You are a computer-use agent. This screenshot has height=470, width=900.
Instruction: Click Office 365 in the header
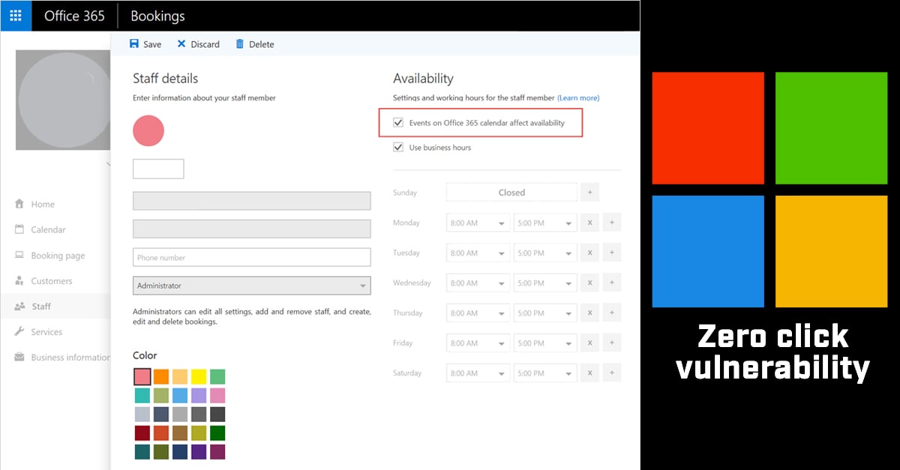click(74, 16)
